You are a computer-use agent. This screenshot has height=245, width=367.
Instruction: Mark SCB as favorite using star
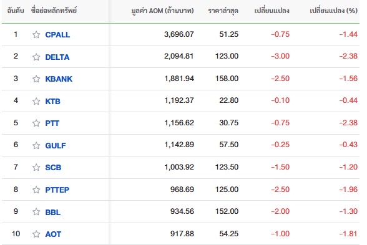click(36, 167)
